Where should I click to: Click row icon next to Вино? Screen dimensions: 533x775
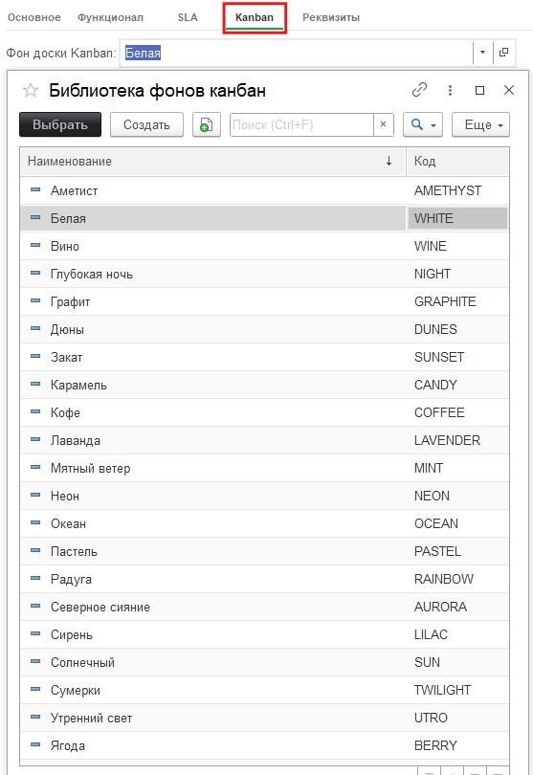(35, 246)
